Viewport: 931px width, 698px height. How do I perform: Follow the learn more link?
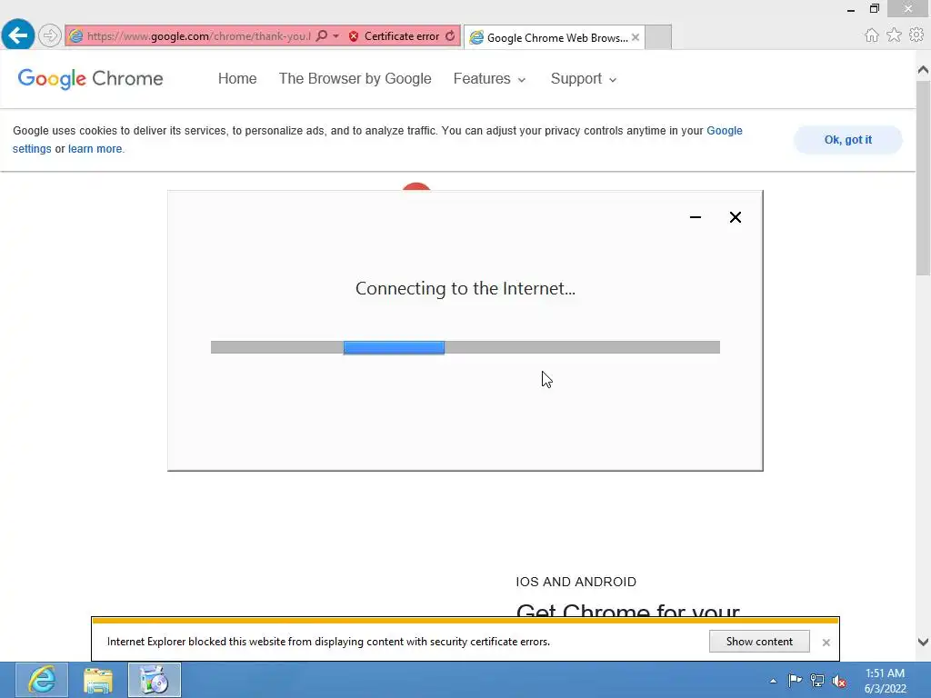(x=95, y=148)
